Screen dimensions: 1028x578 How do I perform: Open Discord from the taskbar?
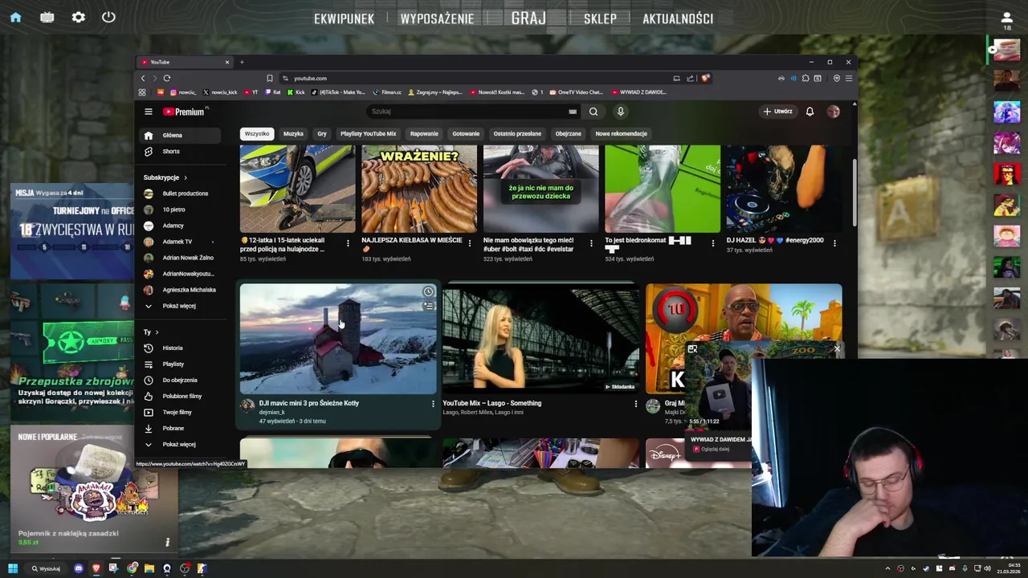point(78,568)
